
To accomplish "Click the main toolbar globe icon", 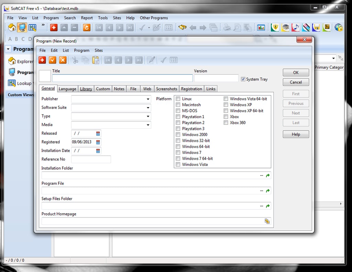I will pos(339,27).
